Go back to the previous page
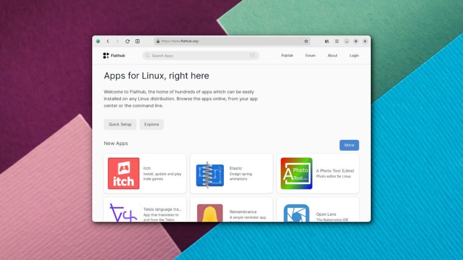Image resolution: width=463 pixels, height=260 pixels. click(x=108, y=41)
